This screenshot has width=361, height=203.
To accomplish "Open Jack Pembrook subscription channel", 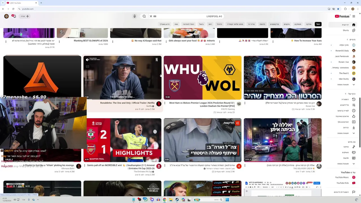I will click(343, 56).
